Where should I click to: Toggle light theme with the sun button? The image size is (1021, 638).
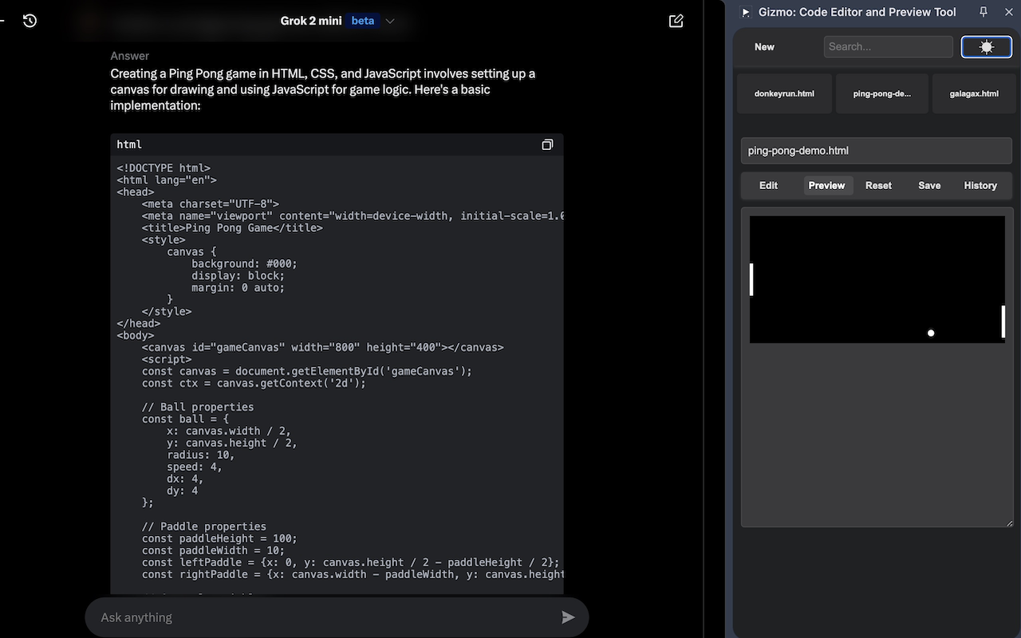[986, 46]
